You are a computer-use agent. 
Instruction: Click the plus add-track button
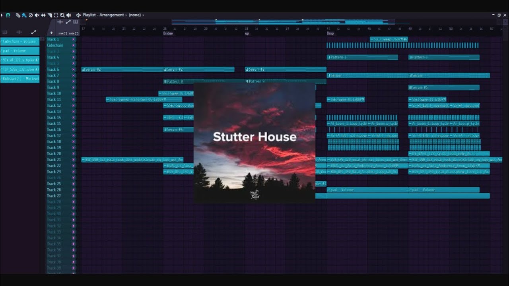(51, 33)
